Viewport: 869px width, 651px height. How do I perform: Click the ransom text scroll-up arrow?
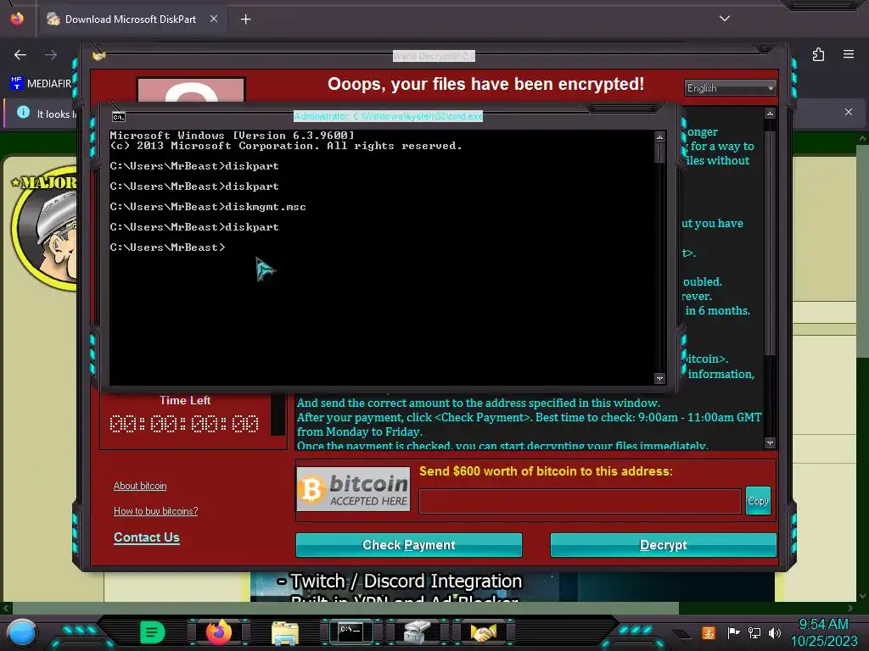(770, 114)
